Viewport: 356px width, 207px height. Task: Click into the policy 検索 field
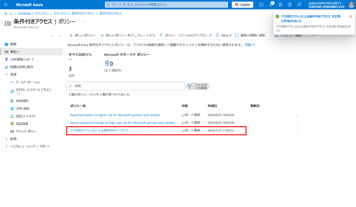click(x=126, y=86)
